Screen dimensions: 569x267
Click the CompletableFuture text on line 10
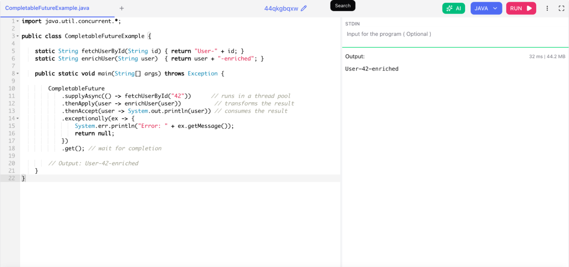tap(76, 88)
